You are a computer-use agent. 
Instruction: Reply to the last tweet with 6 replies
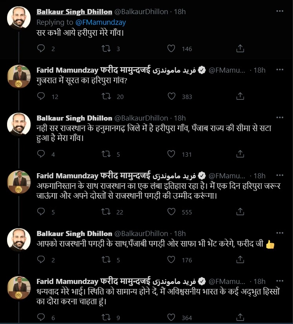tap(41, 317)
